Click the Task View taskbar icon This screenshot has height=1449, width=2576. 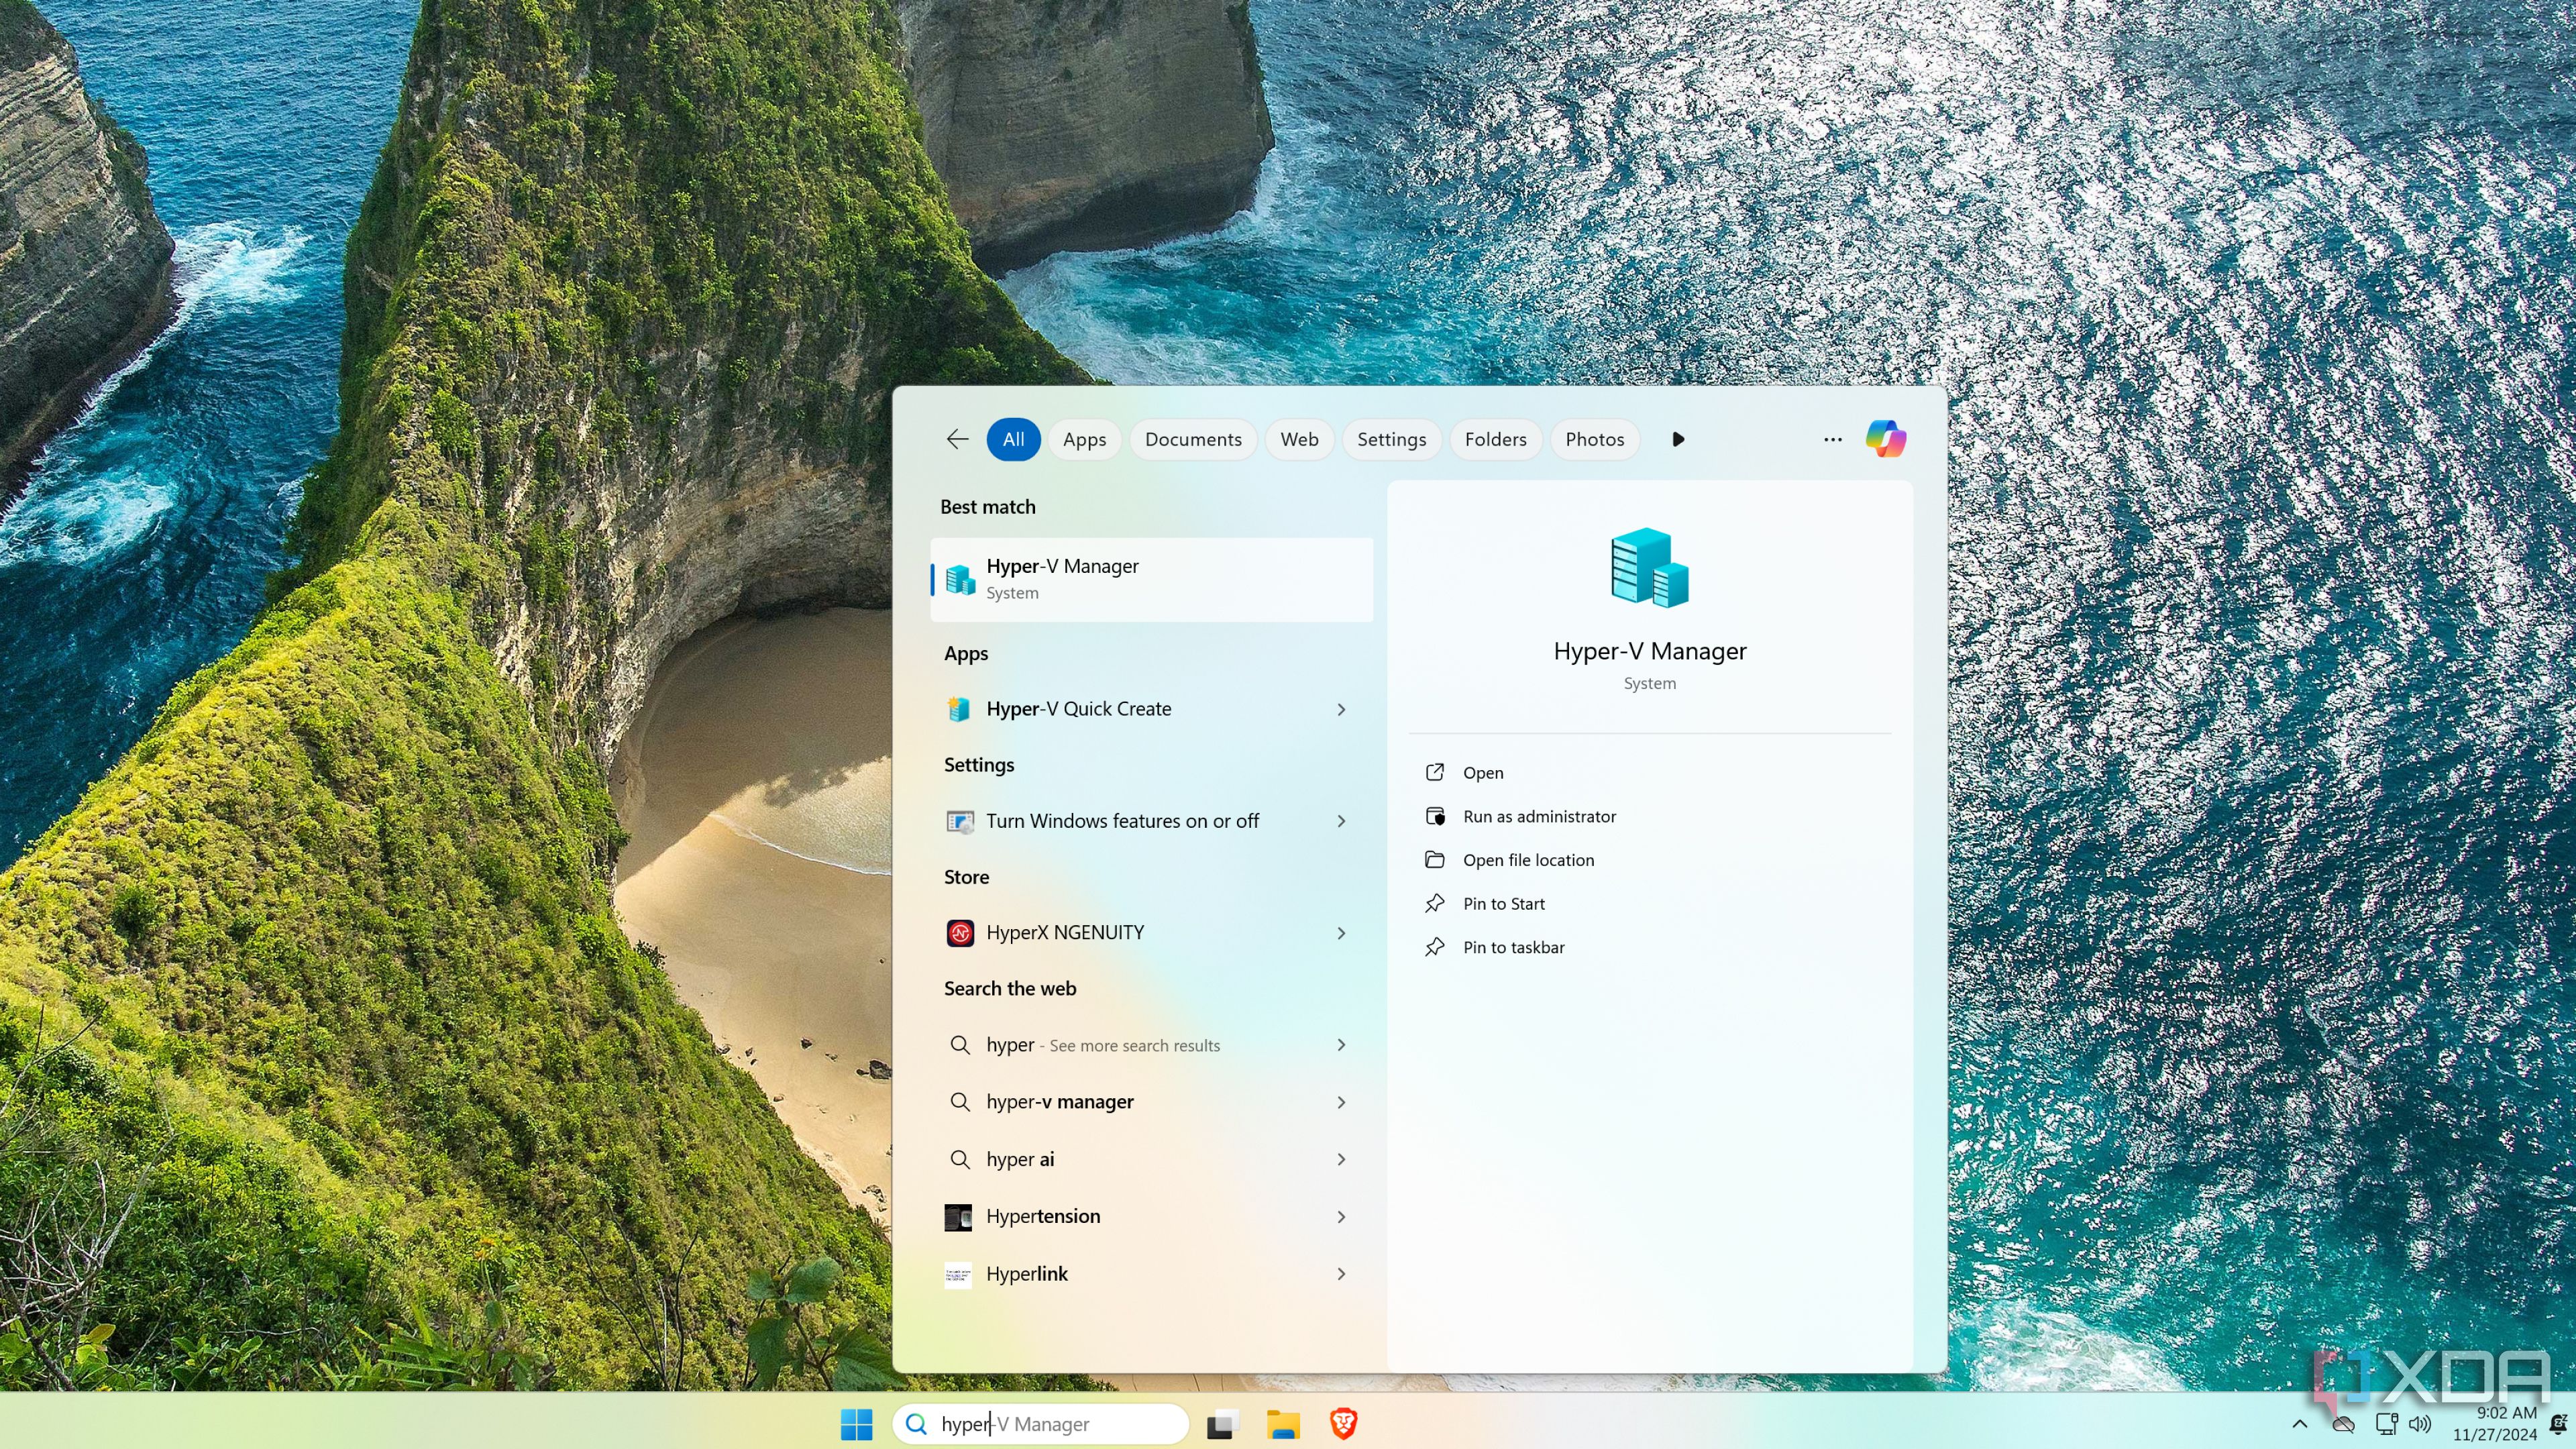(1222, 1423)
